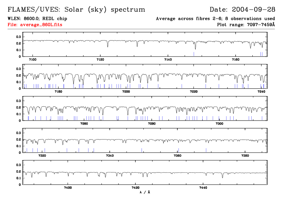Click the 7360 axis label
The height and width of the screenshot is (198, 286).
tap(177, 156)
